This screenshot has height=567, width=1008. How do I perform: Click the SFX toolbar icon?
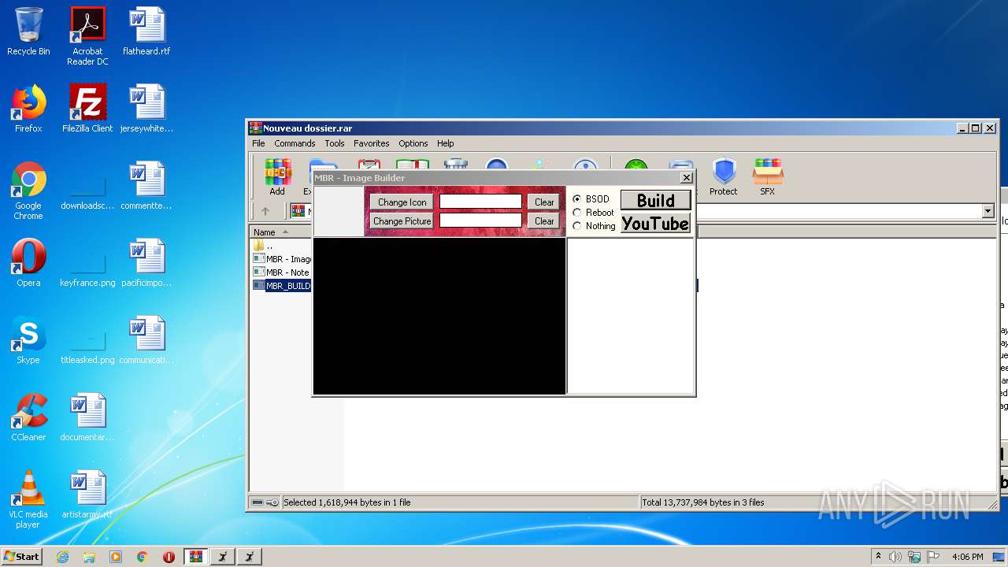(767, 176)
